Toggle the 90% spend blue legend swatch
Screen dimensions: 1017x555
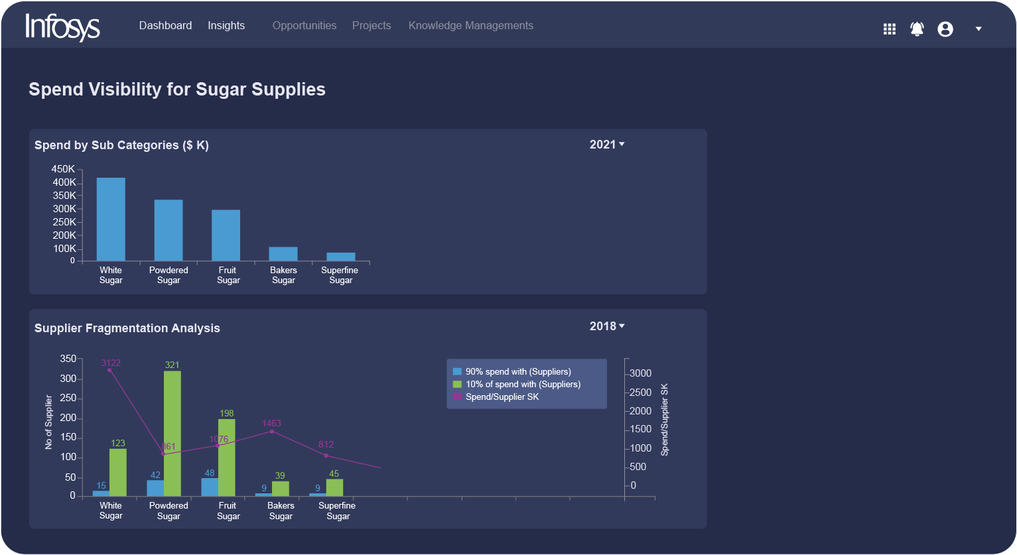[x=457, y=372]
